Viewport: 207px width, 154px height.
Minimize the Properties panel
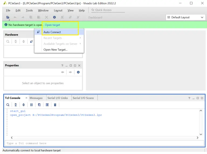pyautogui.click(x=66, y=65)
